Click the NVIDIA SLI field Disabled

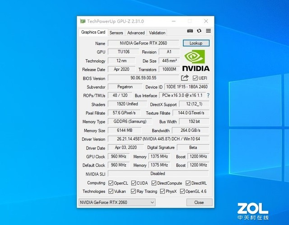[x=158, y=174]
